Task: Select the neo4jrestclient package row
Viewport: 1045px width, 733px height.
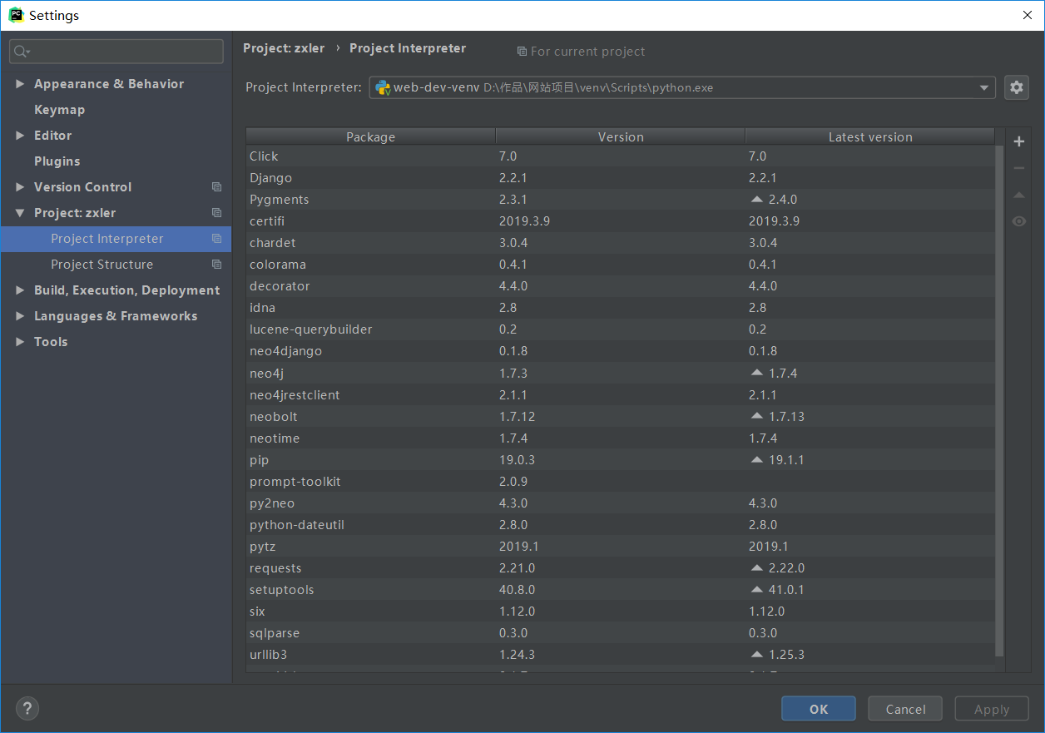Action: pyautogui.click(x=621, y=394)
